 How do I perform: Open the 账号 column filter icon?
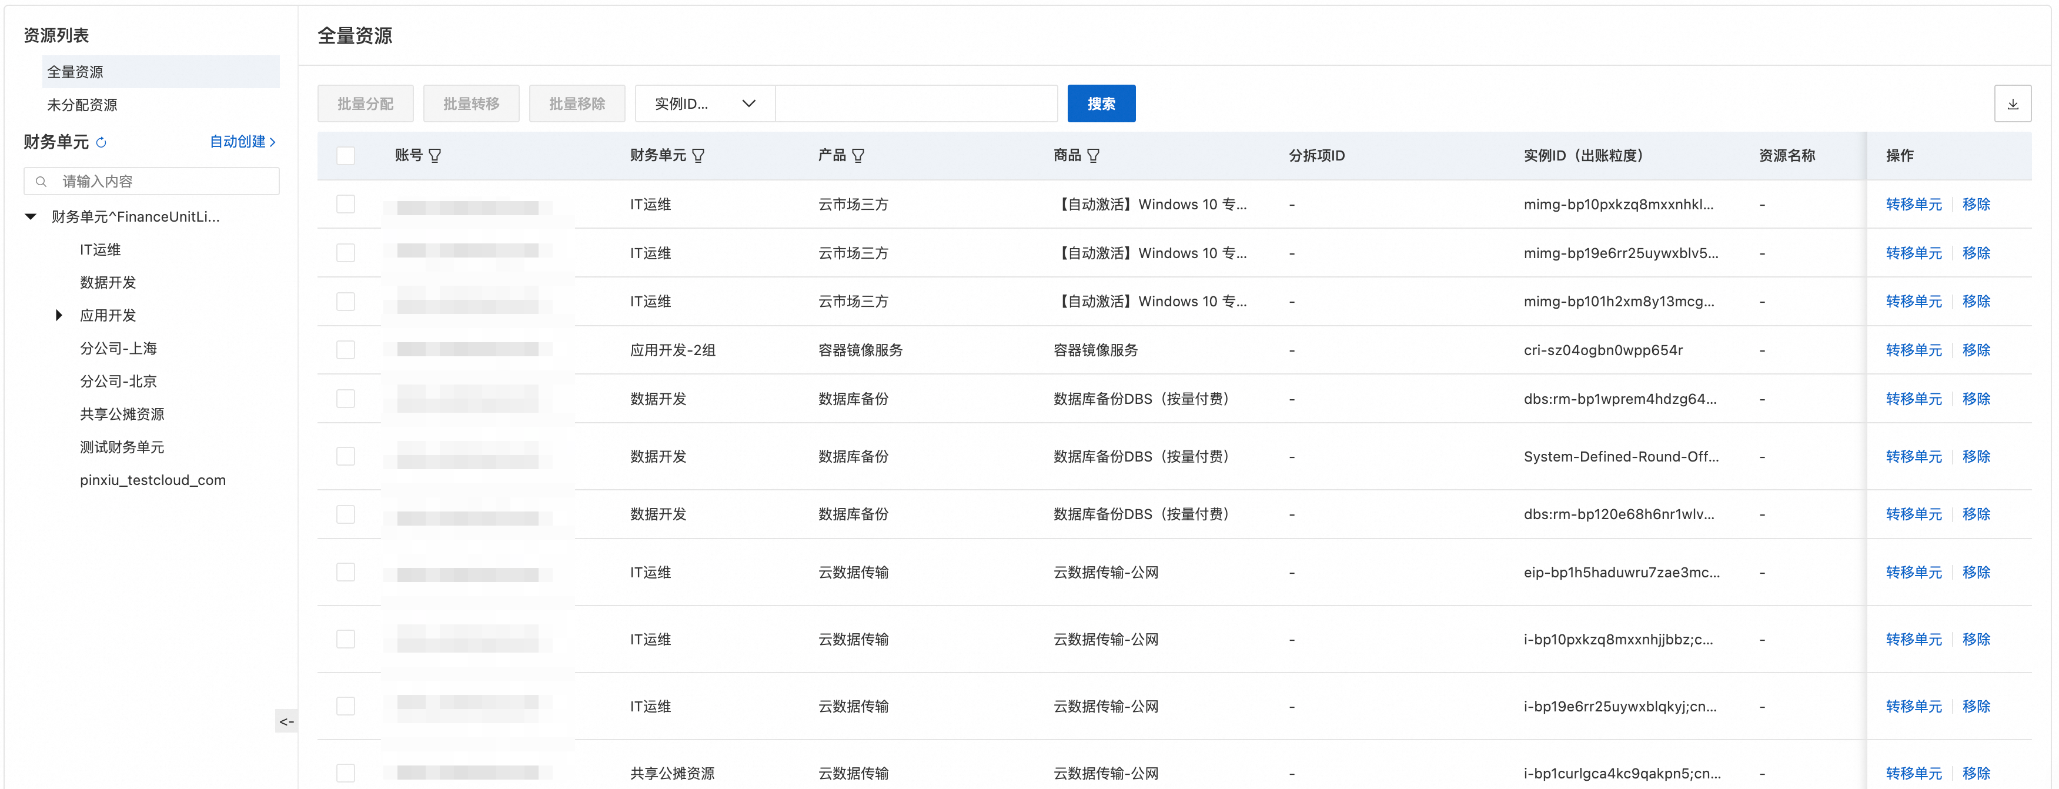[x=435, y=156]
